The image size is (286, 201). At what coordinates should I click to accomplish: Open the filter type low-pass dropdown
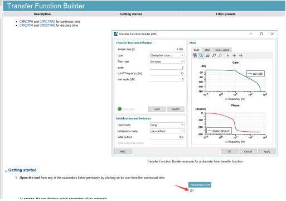pos(167,61)
